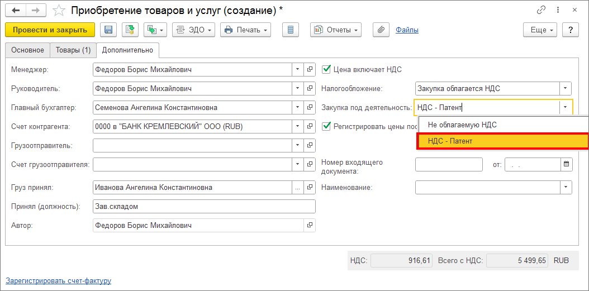Open the Товары (1) tab
Image resolution: width=589 pixels, height=291 pixels.
(x=73, y=50)
